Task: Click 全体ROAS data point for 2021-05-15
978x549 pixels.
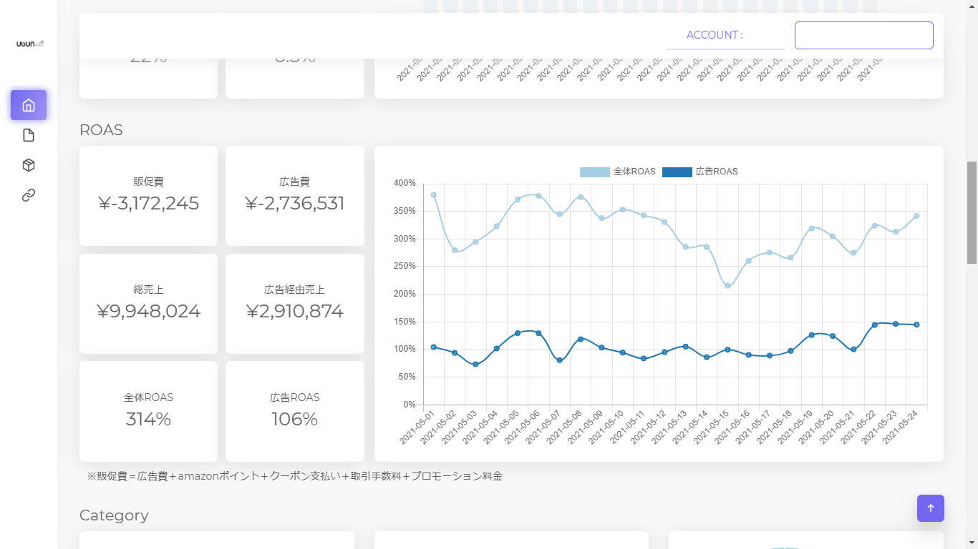Action: tap(727, 286)
